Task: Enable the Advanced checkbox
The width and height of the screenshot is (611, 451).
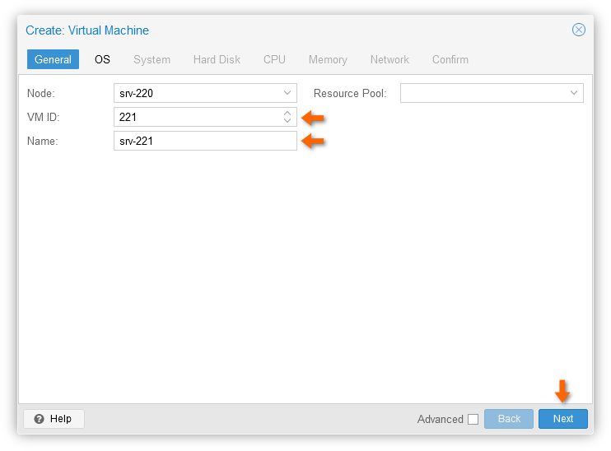Action: click(473, 419)
